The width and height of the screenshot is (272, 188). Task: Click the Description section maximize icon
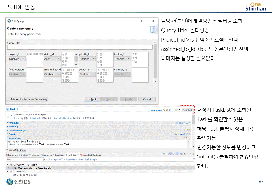point(189,137)
